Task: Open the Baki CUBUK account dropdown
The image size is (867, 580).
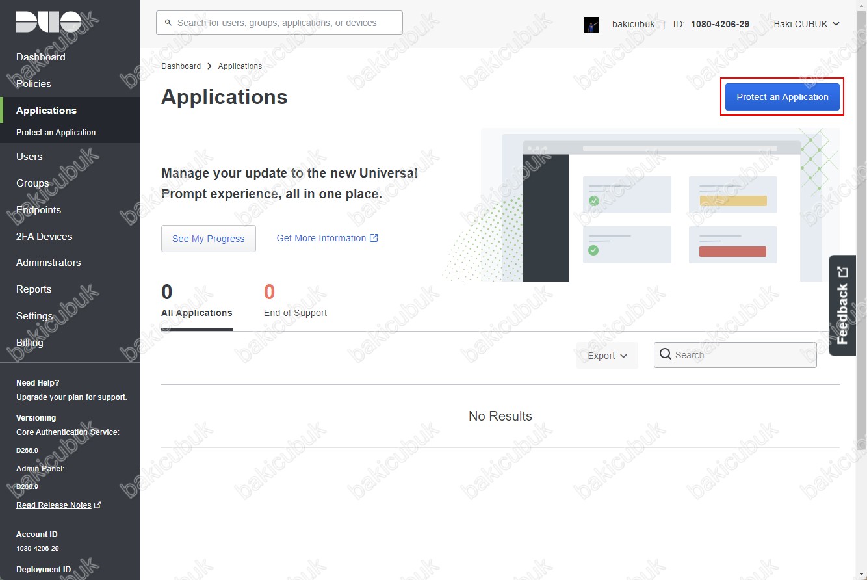Action: coord(807,24)
